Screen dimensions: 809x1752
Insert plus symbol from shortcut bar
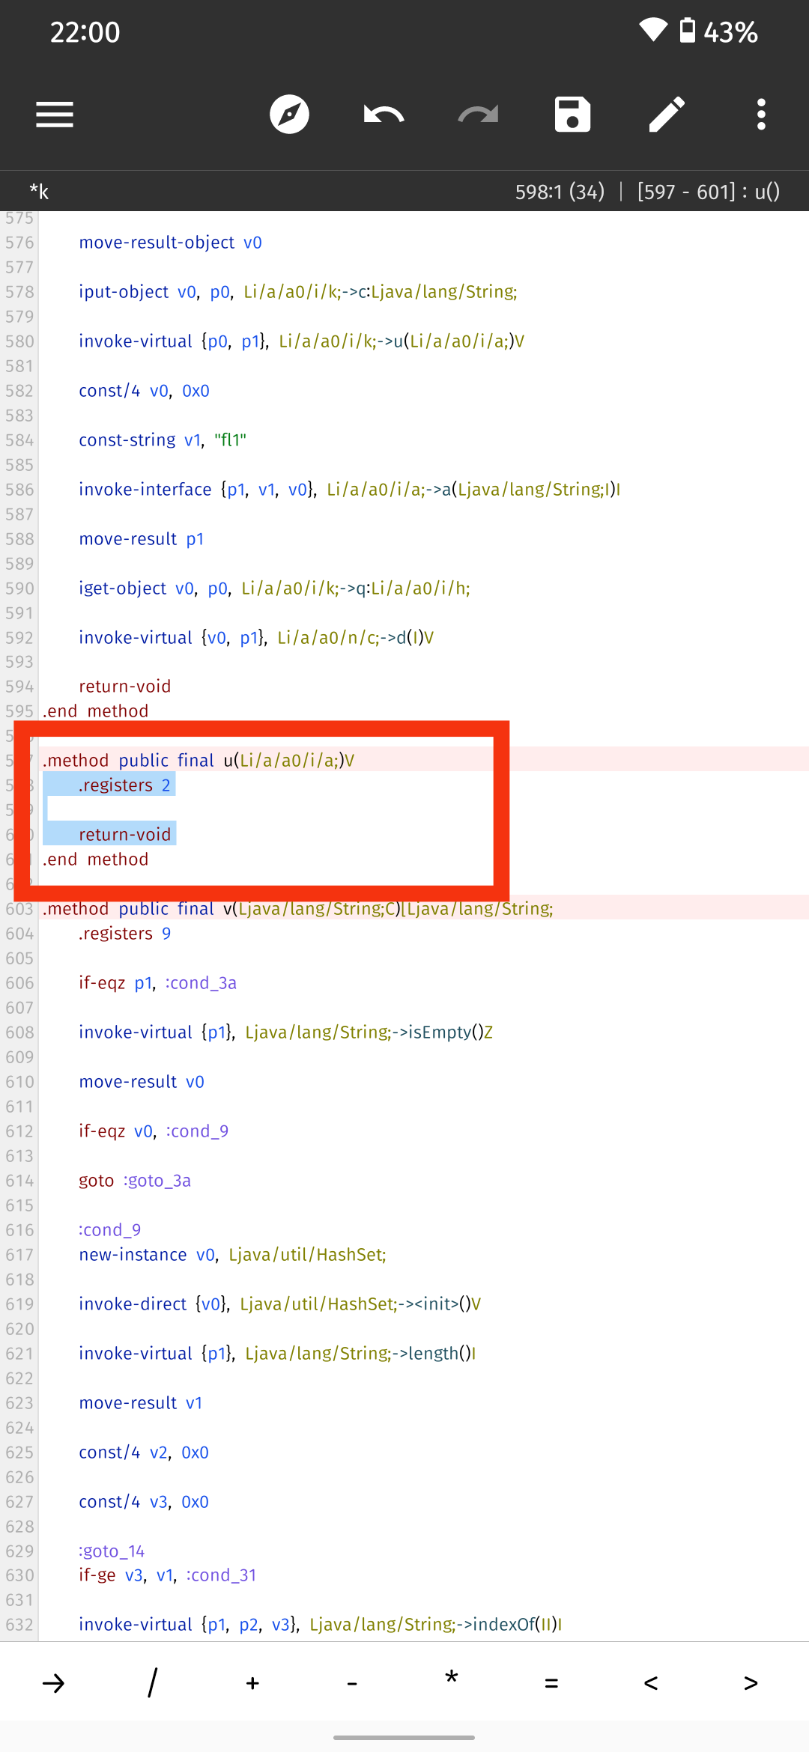click(x=252, y=1684)
